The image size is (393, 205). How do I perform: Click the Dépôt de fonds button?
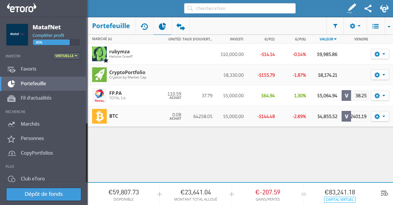(x=44, y=194)
